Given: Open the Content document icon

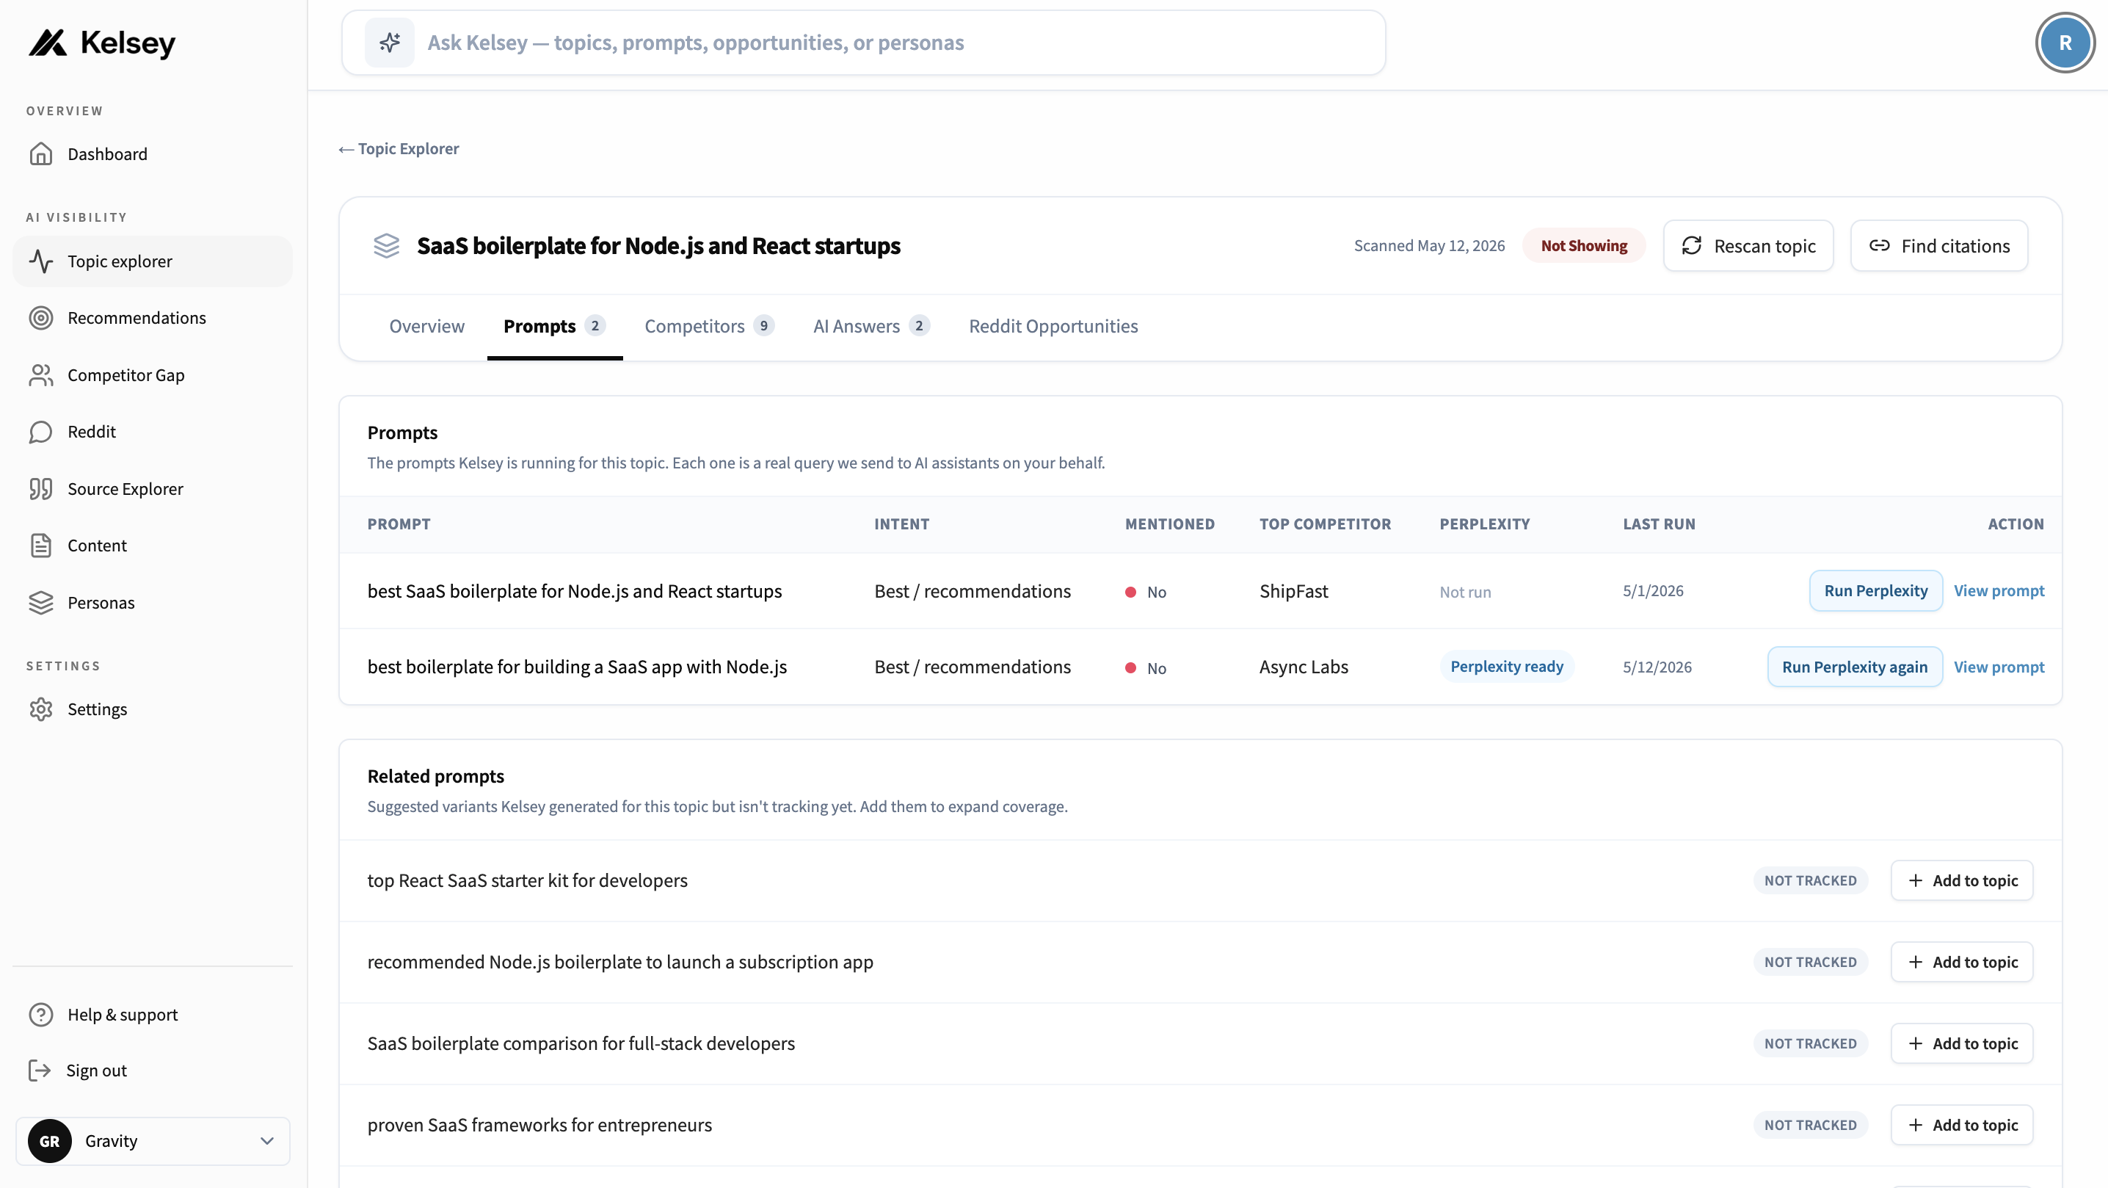Looking at the screenshot, I should 41,546.
